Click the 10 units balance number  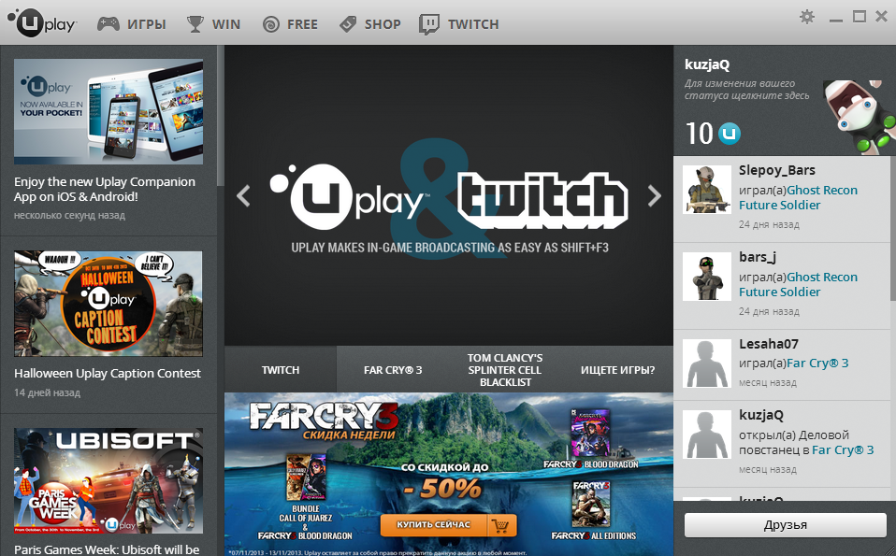pyautogui.click(x=699, y=134)
